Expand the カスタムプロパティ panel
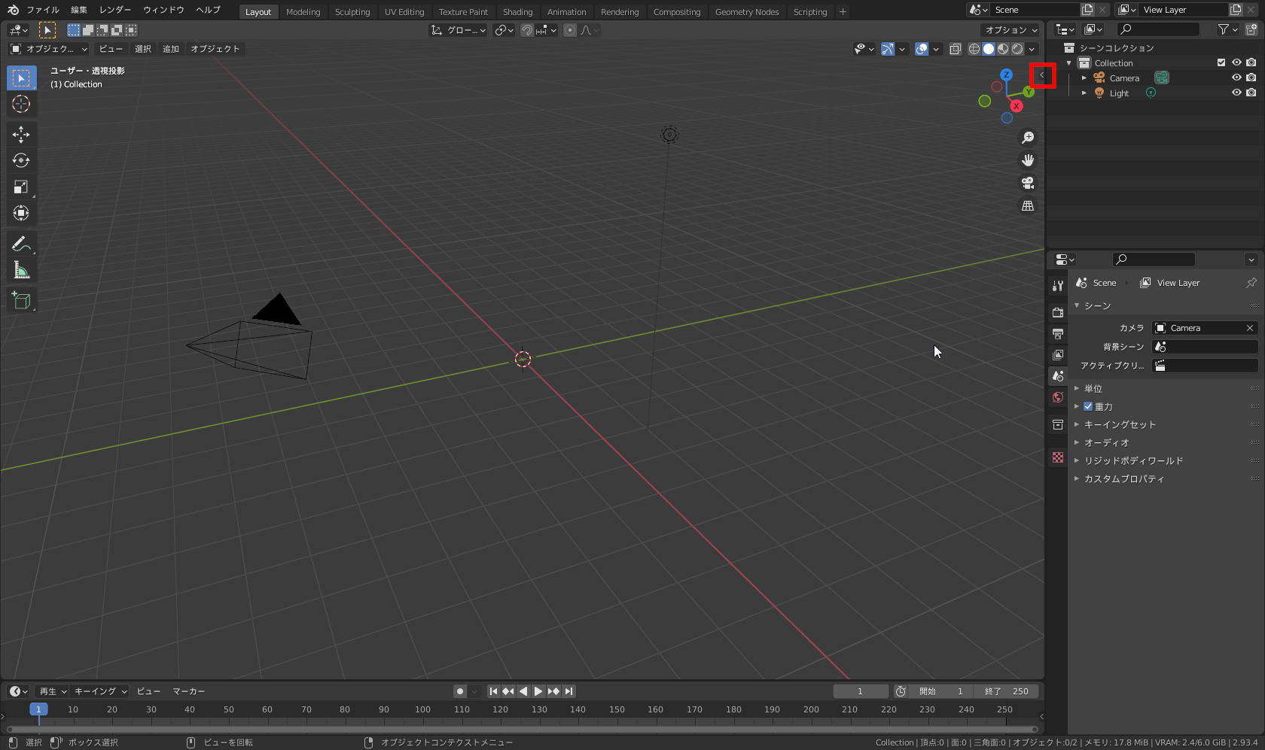This screenshot has height=750, width=1265. (x=1077, y=478)
